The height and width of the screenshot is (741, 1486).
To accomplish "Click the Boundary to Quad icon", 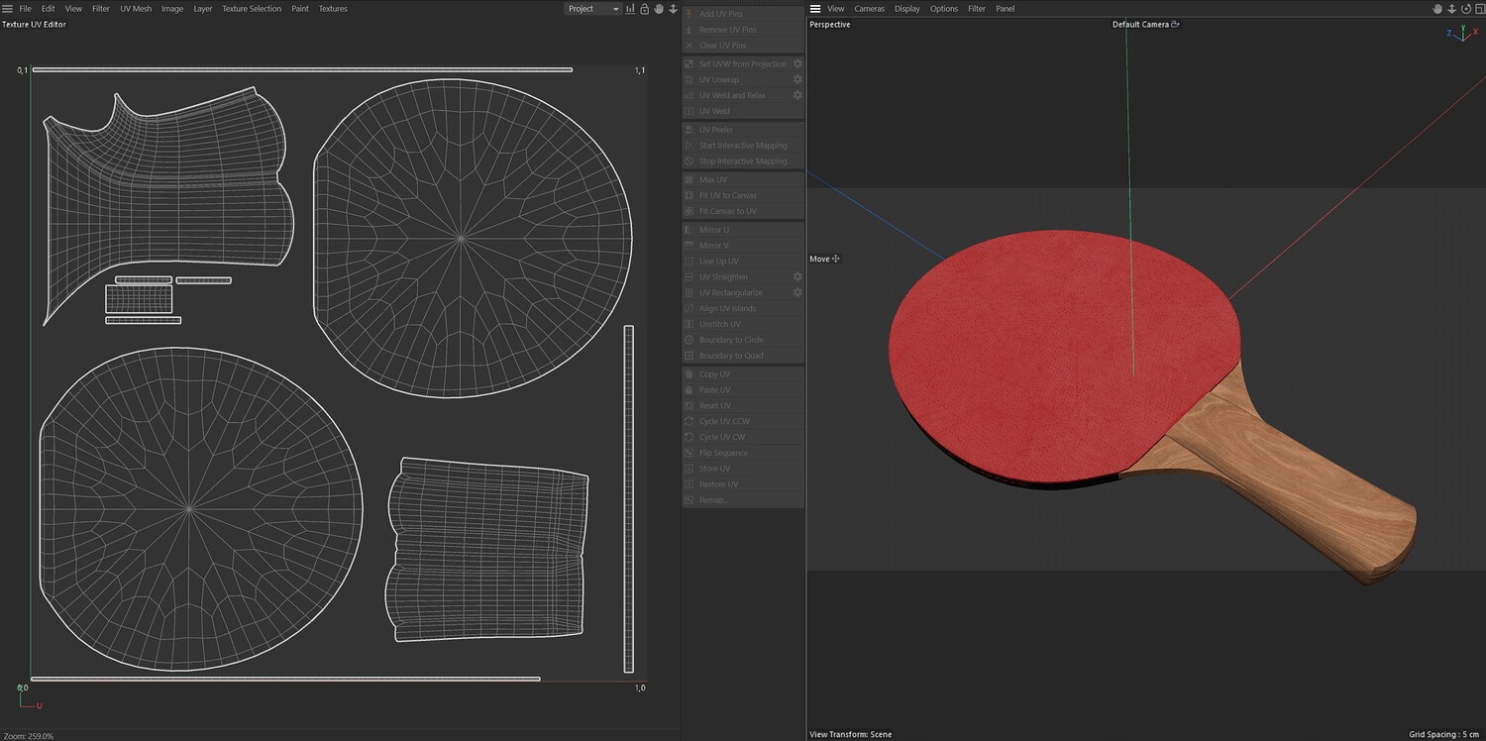I will tap(690, 357).
